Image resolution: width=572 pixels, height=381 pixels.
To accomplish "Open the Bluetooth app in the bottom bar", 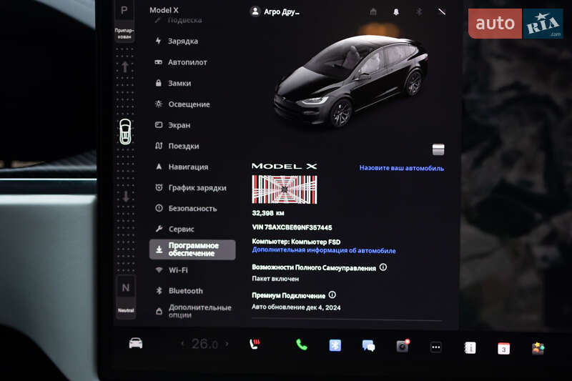I will tap(335, 345).
